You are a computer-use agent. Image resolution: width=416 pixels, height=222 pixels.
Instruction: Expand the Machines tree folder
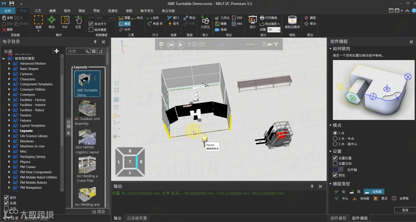(9, 141)
